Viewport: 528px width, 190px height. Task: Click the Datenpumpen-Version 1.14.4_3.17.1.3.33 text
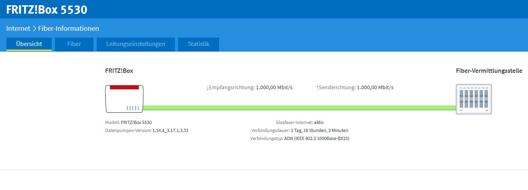point(147,130)
